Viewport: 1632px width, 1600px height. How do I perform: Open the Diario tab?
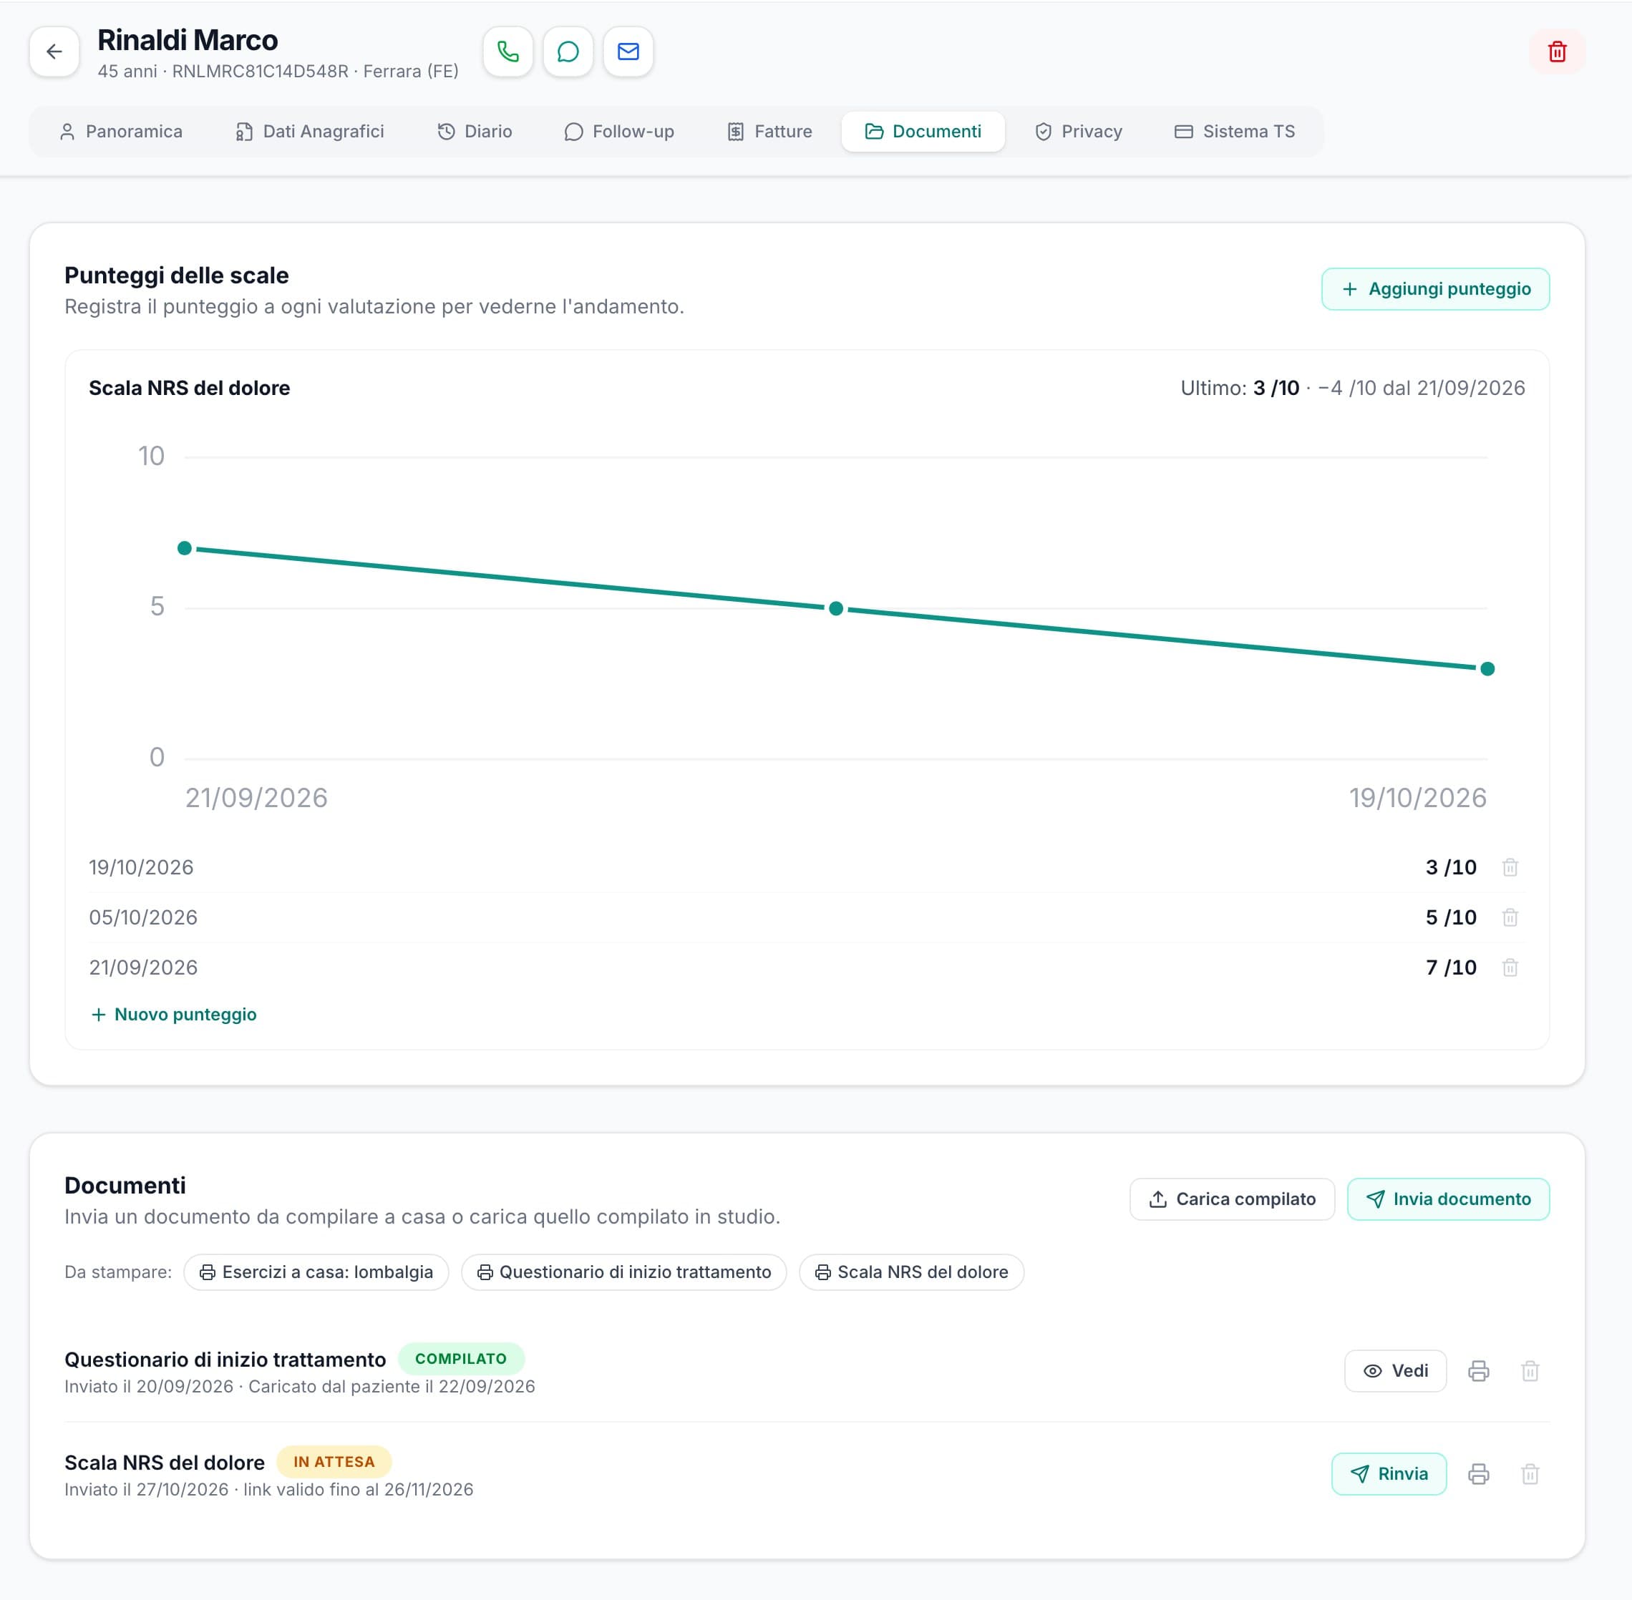[x=475, y=131]
